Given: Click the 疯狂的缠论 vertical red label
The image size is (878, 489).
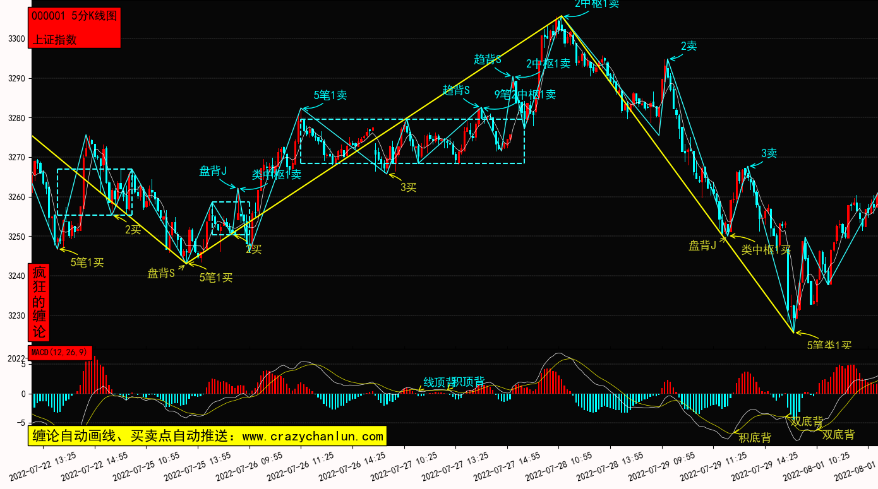Looking at the screenshot, I should [39, 302].
